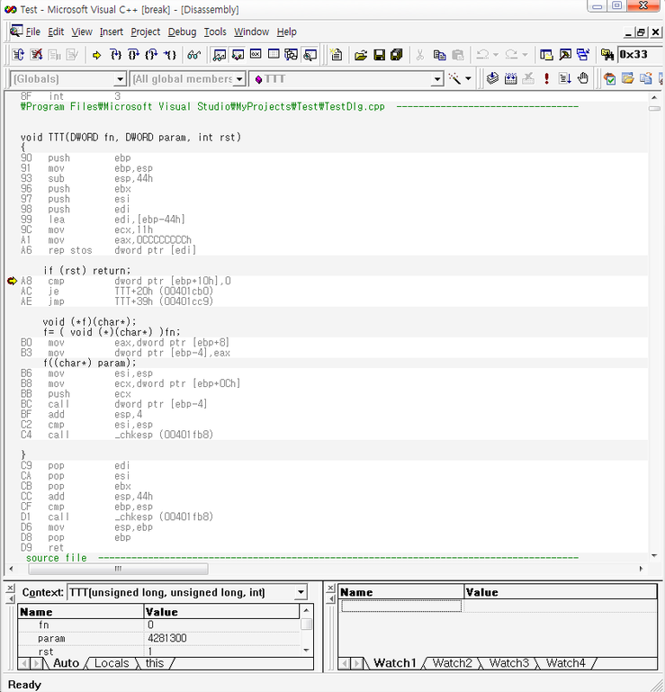Open the Tools menu
The image size is (665, 692).
coord(215,31)
